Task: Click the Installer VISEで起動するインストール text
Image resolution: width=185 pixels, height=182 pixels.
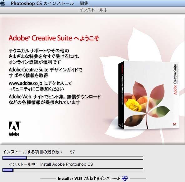Action: (x=89, y=179)
